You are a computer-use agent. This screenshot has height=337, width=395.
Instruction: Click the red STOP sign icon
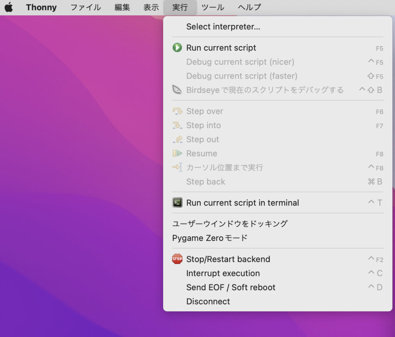(x=177, y=259)
